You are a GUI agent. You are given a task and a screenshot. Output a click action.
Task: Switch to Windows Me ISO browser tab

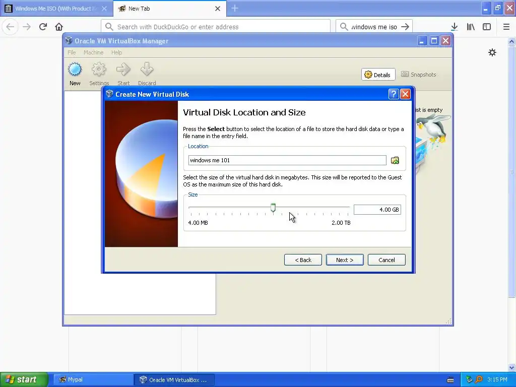56,9
